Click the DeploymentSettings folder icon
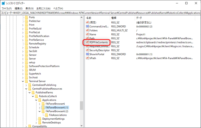 pyautogui.click(x=40, y=119)
